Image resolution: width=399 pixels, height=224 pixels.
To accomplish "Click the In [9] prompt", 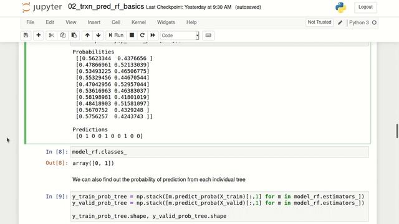I will 57,197.
